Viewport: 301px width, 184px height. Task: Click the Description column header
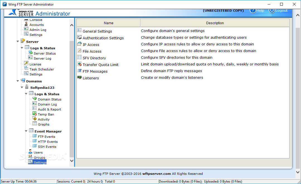[215, 23]
